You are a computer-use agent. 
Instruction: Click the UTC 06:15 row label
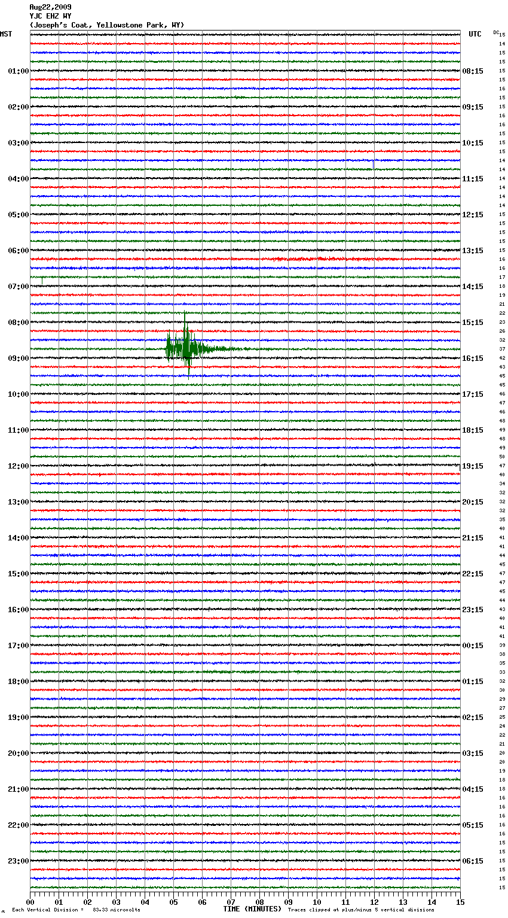pos(473,861)
